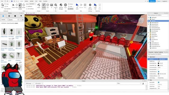The width and height of the screenshot is (169, 95).
Task: Click the Cut button
Action: pos(6,6)
